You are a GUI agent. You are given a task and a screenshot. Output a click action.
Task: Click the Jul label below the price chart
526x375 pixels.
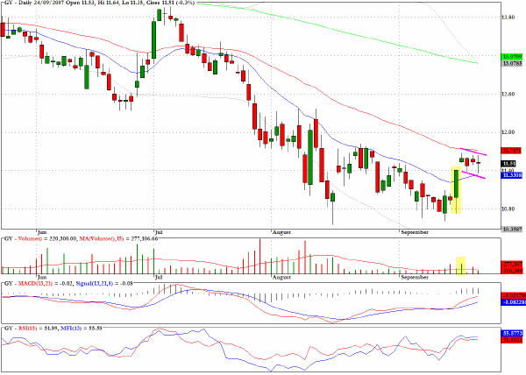tap(159, 232)
